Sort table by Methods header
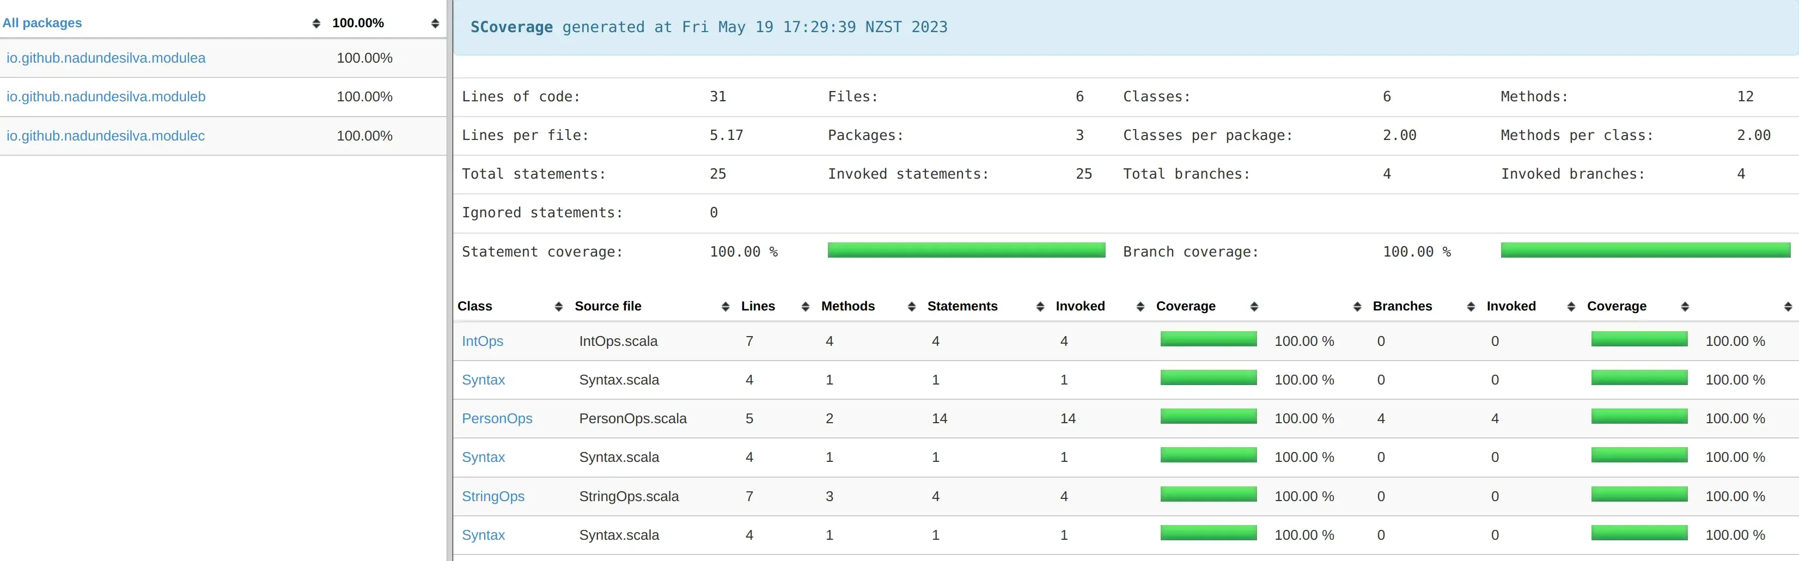This screenshot has width=1799, height=561. pyautogui.click(x=848, y=306)
